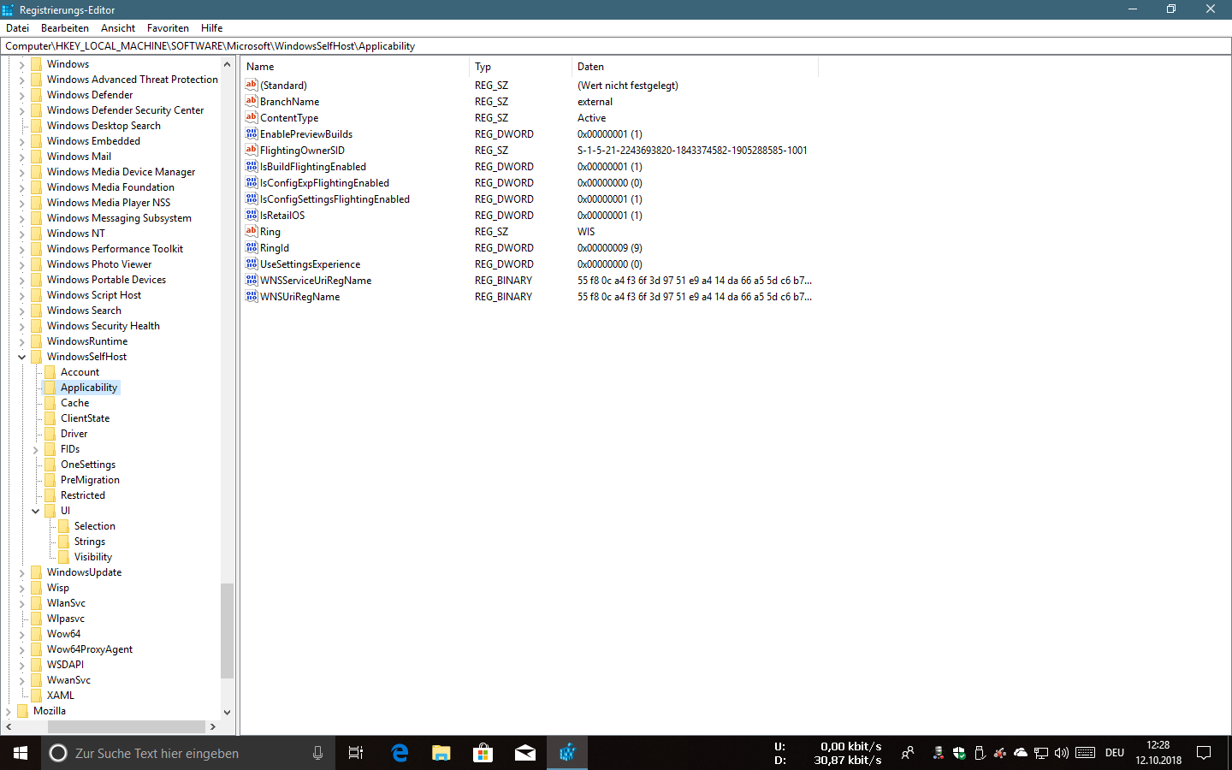This screenshot has height=770, width=1232.
Task: Open the Action Center notifications icon
Action: (1204, 753)
